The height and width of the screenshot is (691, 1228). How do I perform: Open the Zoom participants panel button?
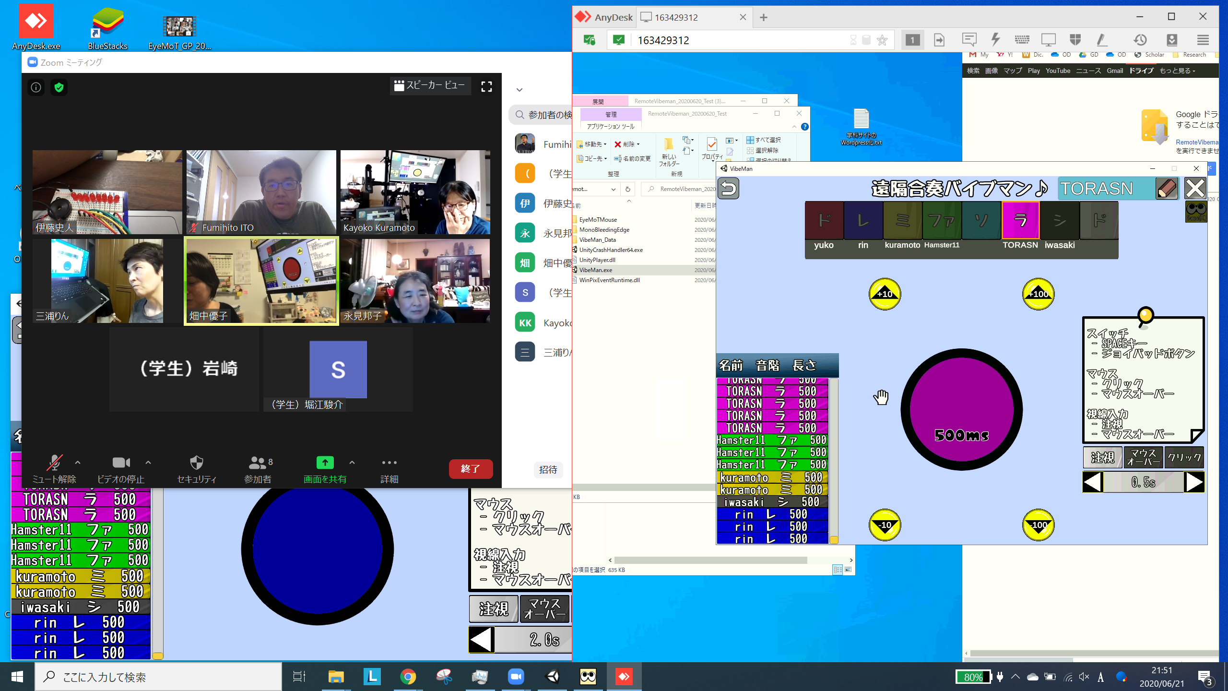coord(259,469)
